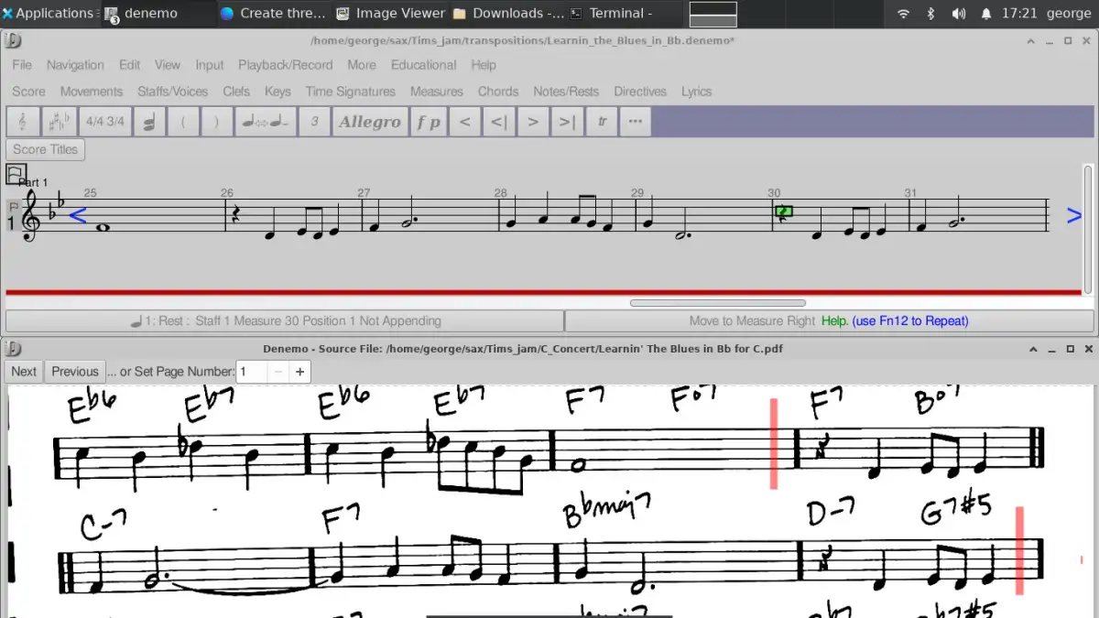Click the red playback position bar
The image size is (1099, 618).
coord(543,293)
